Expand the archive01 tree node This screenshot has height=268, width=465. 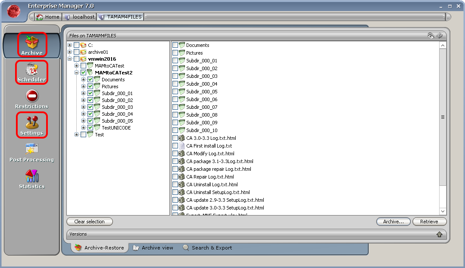click(70, 52)
